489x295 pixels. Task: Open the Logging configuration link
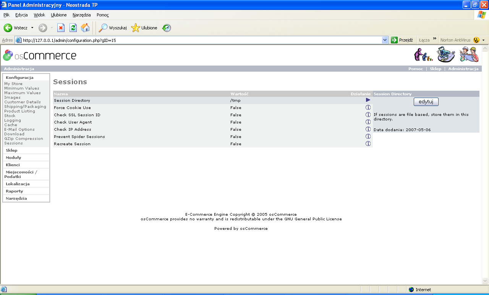click(13, 120)
